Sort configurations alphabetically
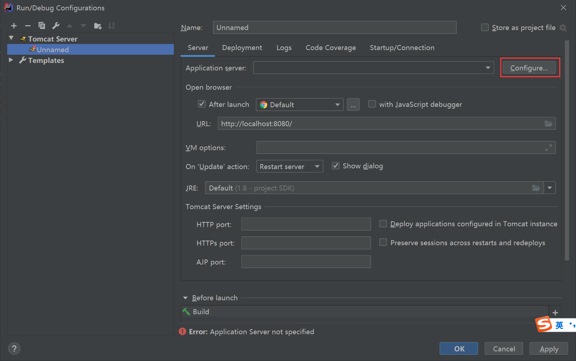The image size is (576, 361). [x=111, y=26]
